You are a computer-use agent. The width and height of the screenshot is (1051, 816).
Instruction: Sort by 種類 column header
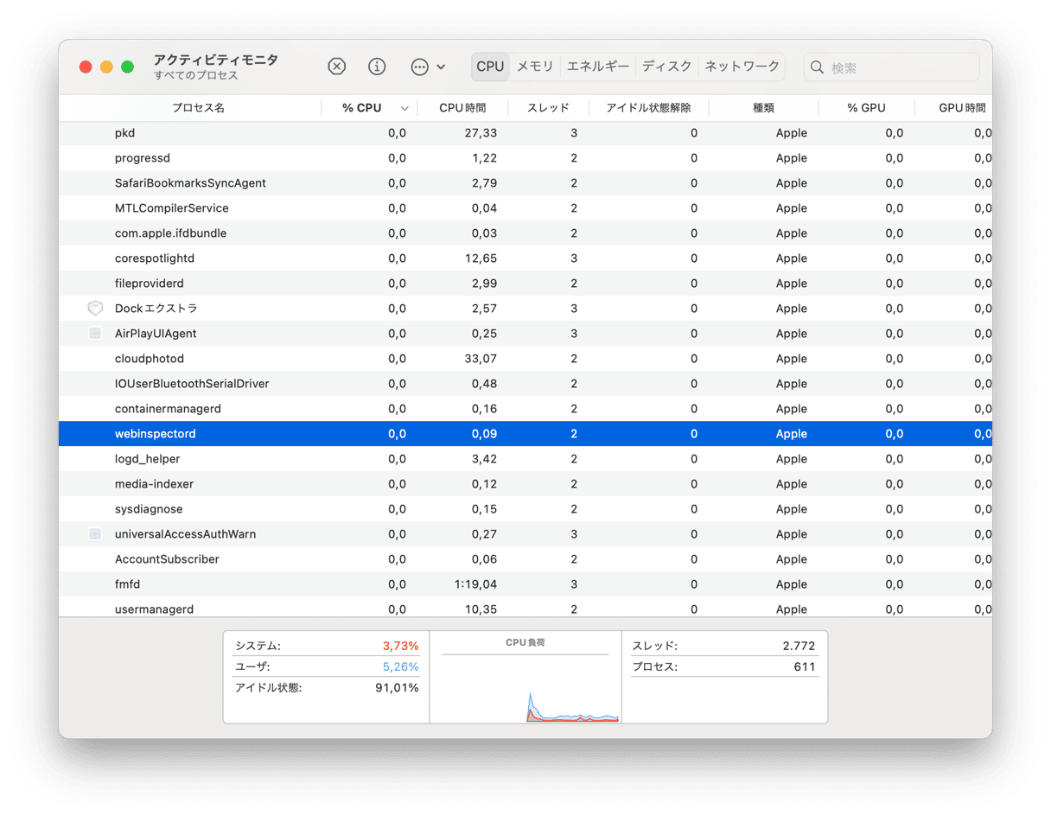coord(763,108)
